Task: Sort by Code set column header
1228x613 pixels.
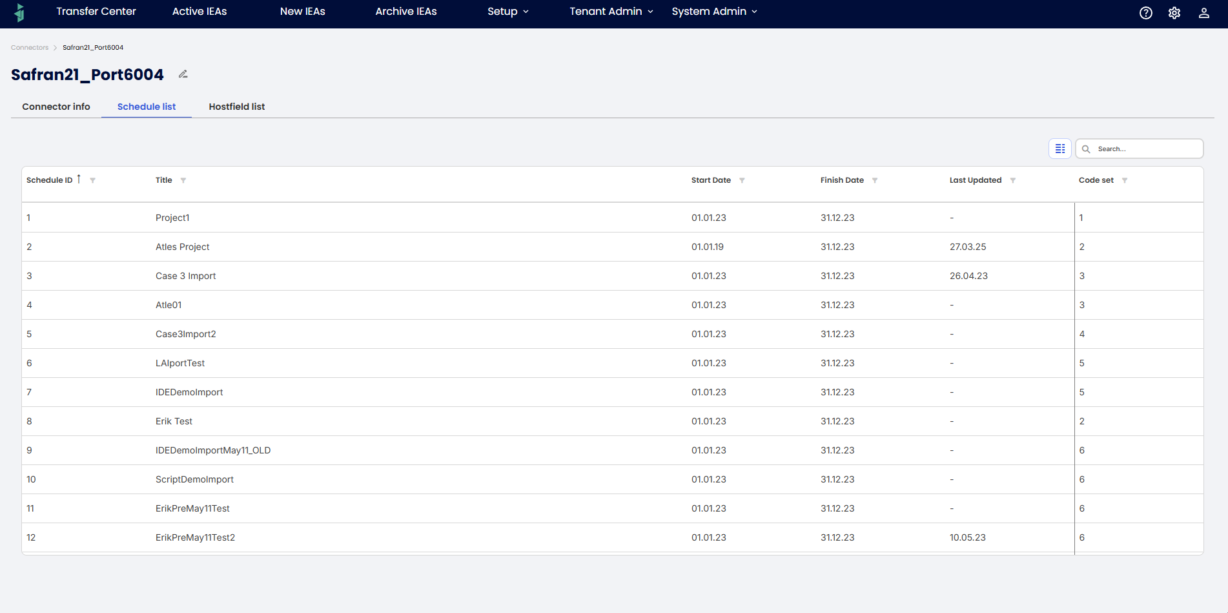Action: (x=1096, y=180)
